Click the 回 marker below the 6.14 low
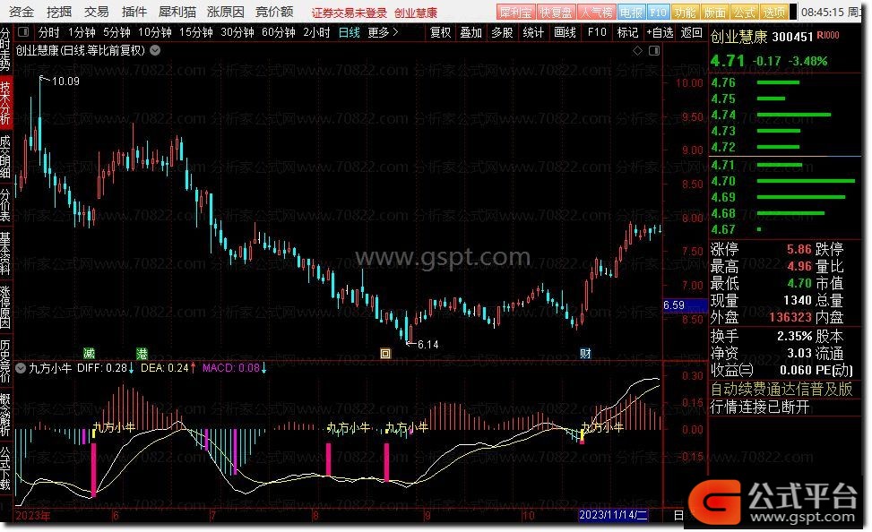Screen dimensions: 872x532 point(385,354)
